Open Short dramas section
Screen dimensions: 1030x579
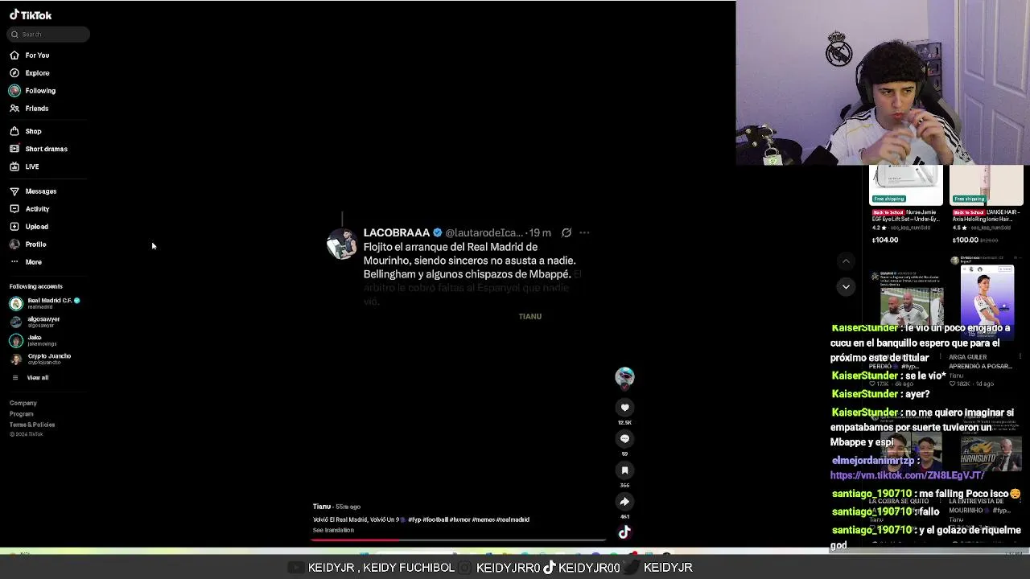click(x=46, y=149)
